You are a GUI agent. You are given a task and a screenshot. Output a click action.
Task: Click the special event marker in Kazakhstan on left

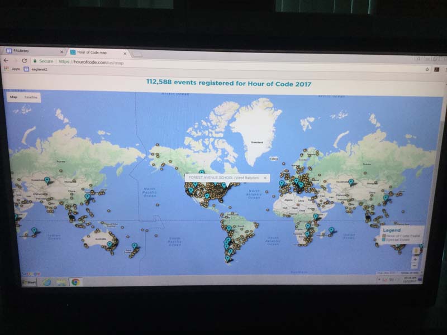[47, 180]
